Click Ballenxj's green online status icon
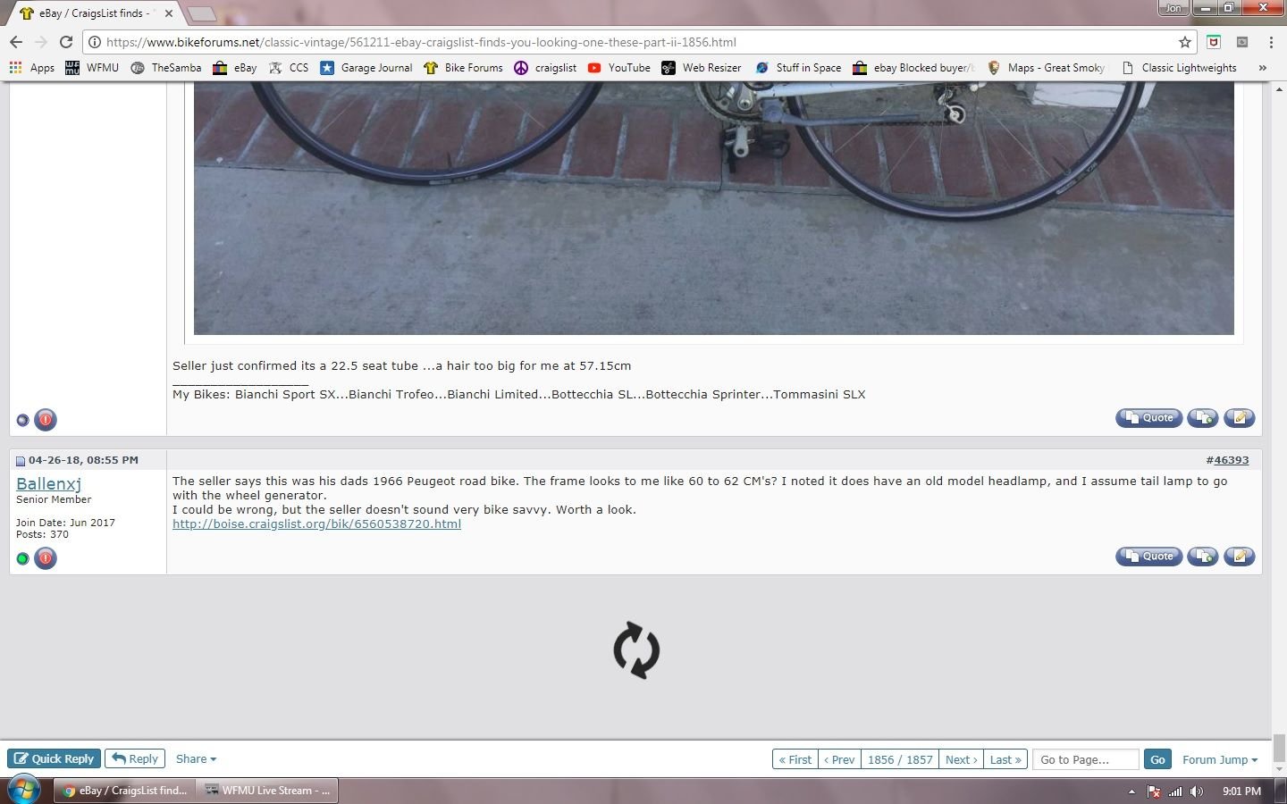 pos(22,559)
